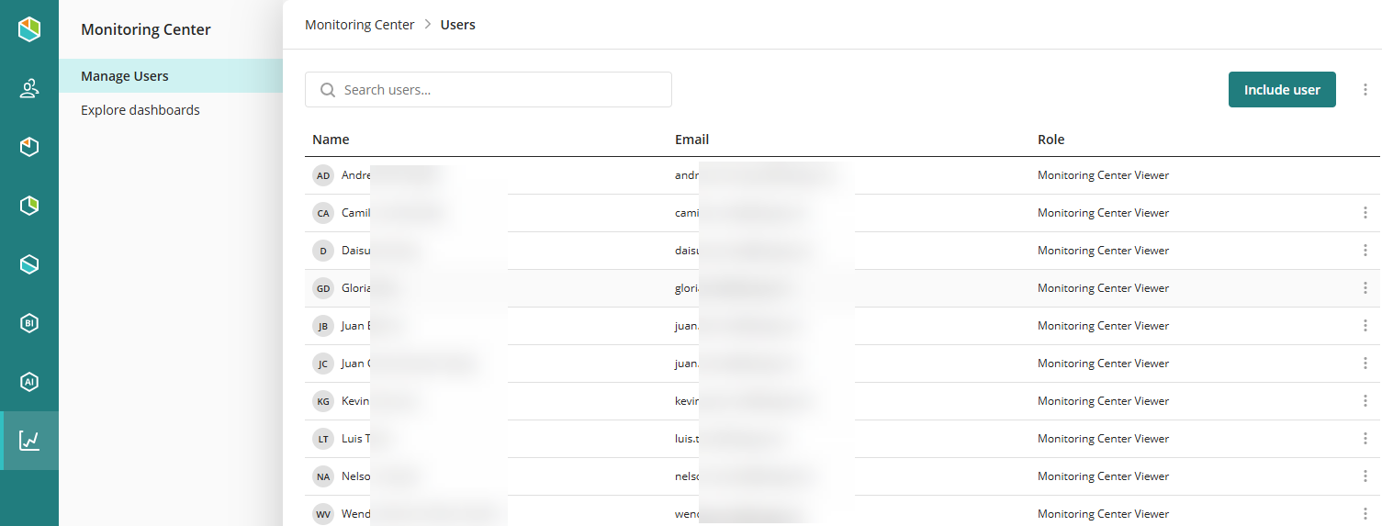Viewport: 1382px width, 526px height.
Task: Click the WV avatar badge
Action: click(323, 514)
